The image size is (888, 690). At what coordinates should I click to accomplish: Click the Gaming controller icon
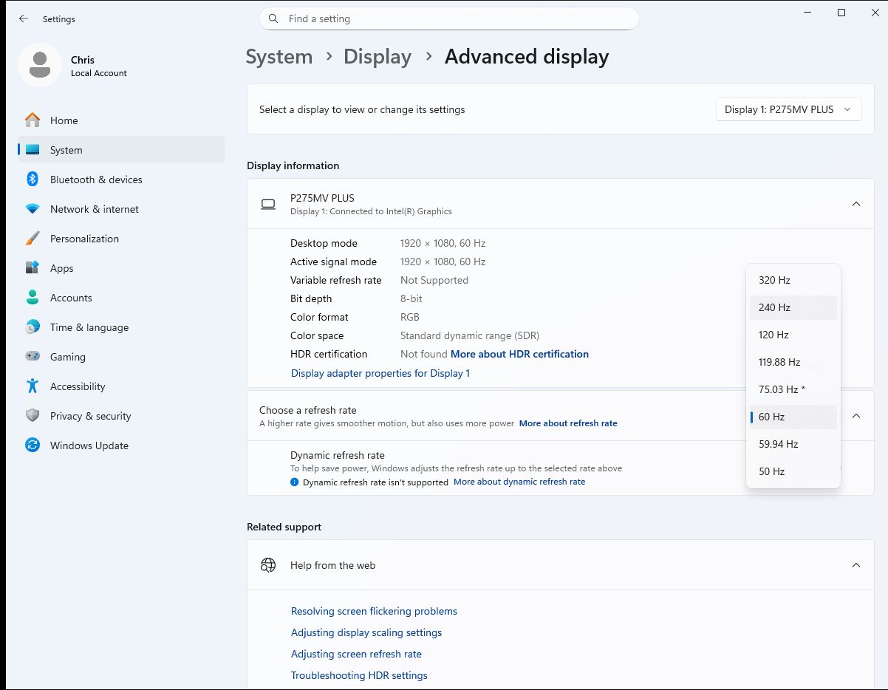coord(33,357)
